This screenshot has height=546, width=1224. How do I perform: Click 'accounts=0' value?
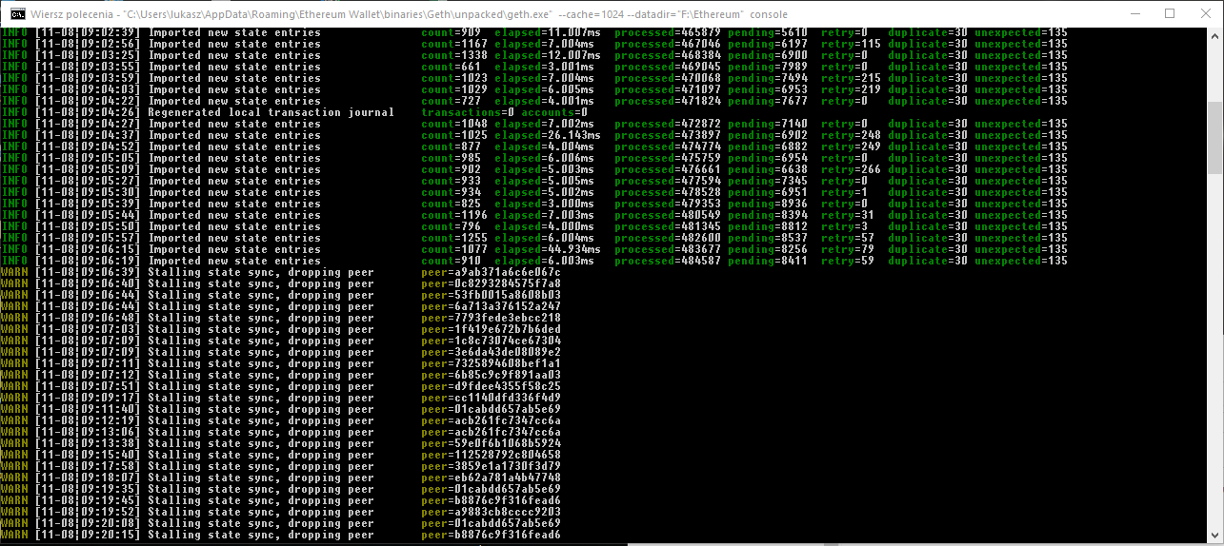tap(554, 112)
